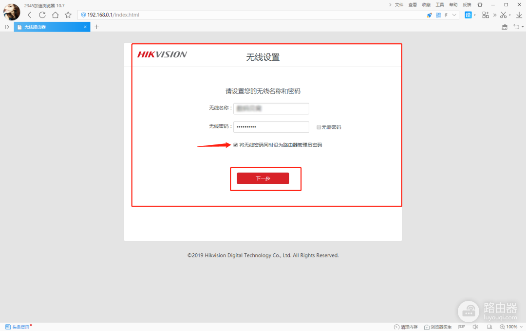
Task: Check the 无需密码 checkbox
Action: point(319,127)
